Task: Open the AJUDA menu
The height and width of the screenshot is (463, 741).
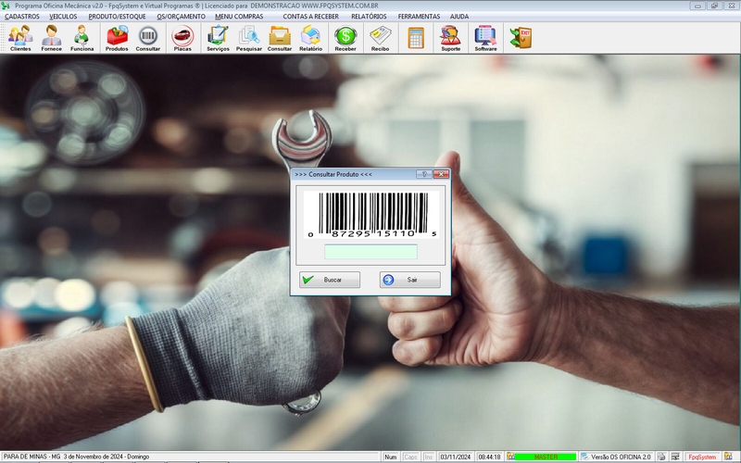Action: coord(459,17)
